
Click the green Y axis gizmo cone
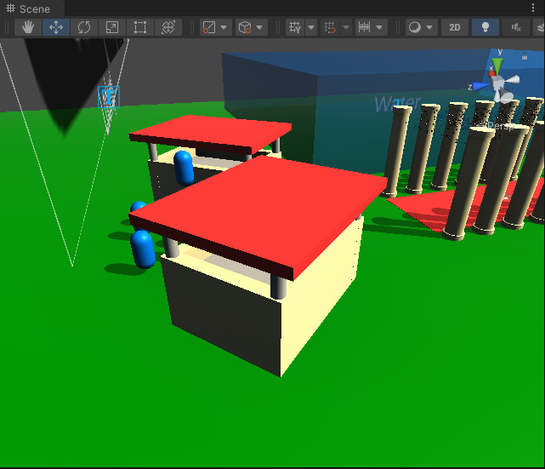(497, 65)
